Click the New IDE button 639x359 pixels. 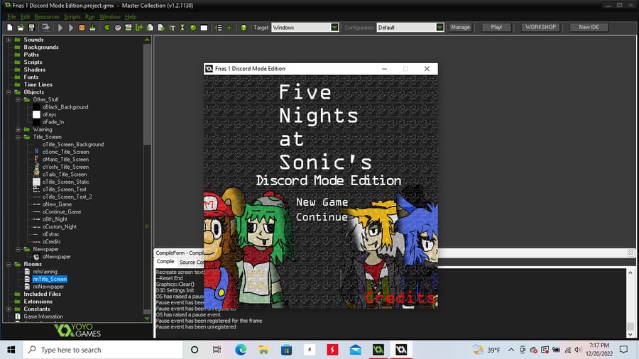(589, 27)
